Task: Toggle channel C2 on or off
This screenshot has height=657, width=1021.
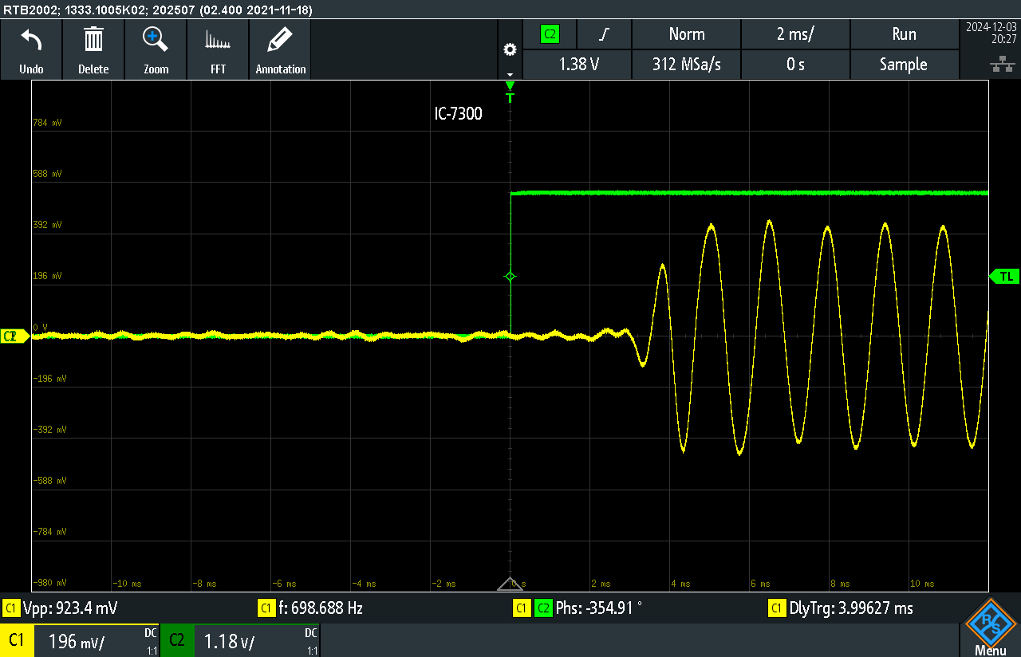Action: tap(177, 639)
